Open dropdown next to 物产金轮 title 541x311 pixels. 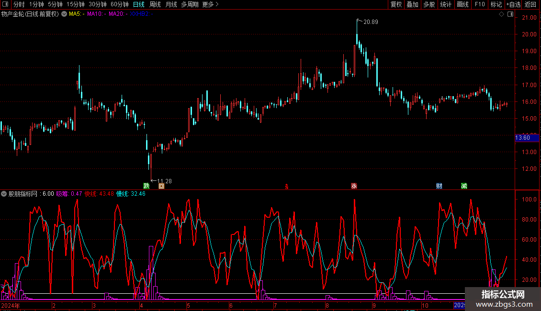click(64, 14)
